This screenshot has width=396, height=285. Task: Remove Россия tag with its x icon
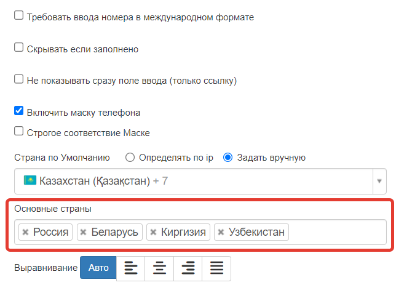25,232
